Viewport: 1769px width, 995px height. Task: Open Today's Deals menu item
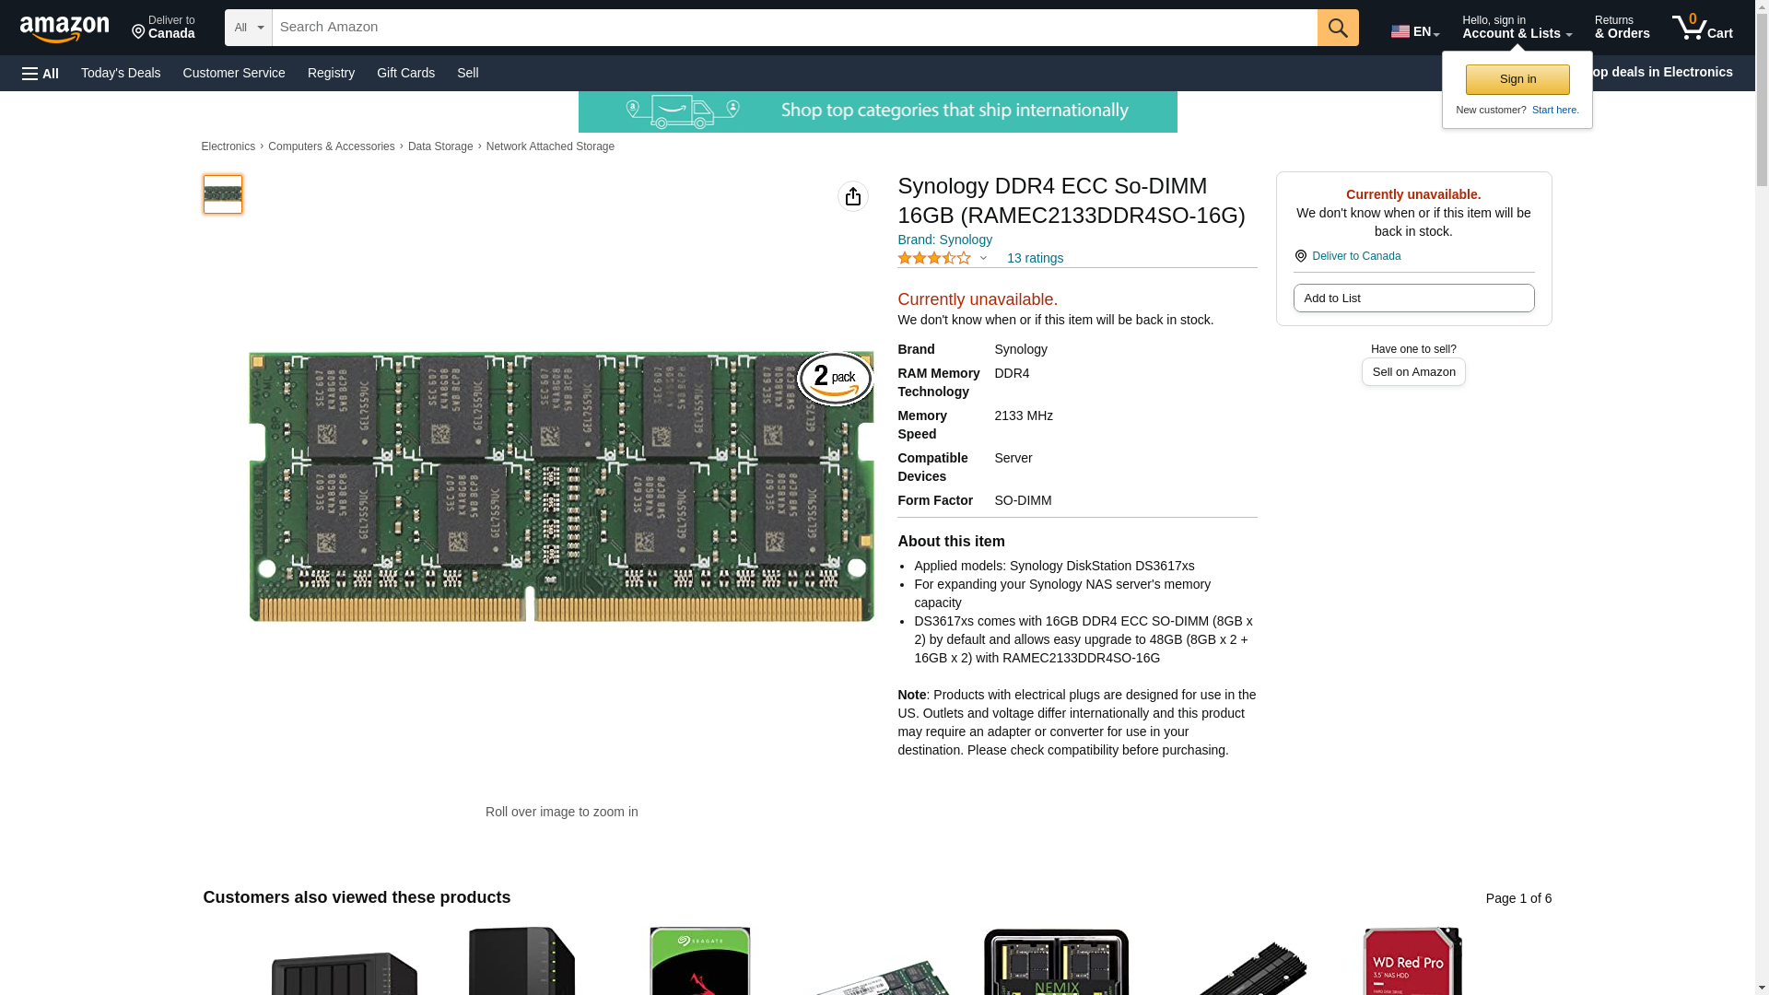(x=121, y=73)
